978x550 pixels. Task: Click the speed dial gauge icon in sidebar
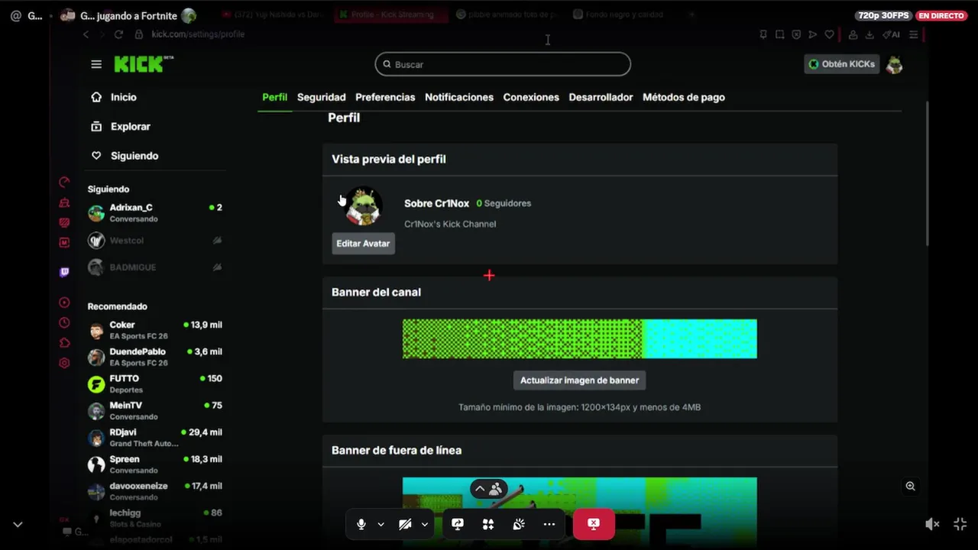64,182
